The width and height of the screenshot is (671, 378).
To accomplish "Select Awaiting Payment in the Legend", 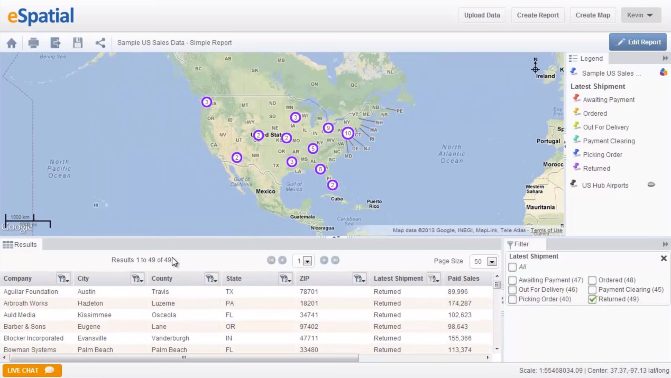I will click(609, 99).
